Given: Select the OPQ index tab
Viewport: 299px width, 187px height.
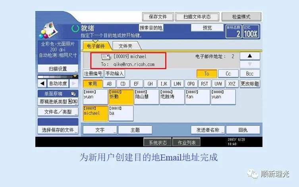Looking at the screenshot, I should [x=191, y=84].
